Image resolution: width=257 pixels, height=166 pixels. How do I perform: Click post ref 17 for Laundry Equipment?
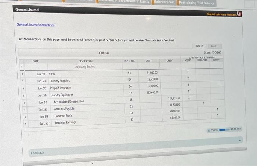(131, 93)
